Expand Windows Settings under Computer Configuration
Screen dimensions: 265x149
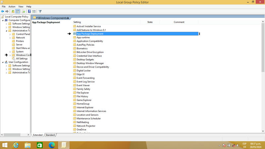tap(7, 27)
